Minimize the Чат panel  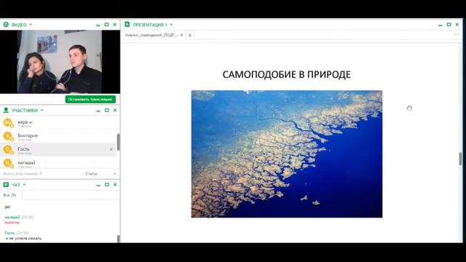click(x=98, y=185)
